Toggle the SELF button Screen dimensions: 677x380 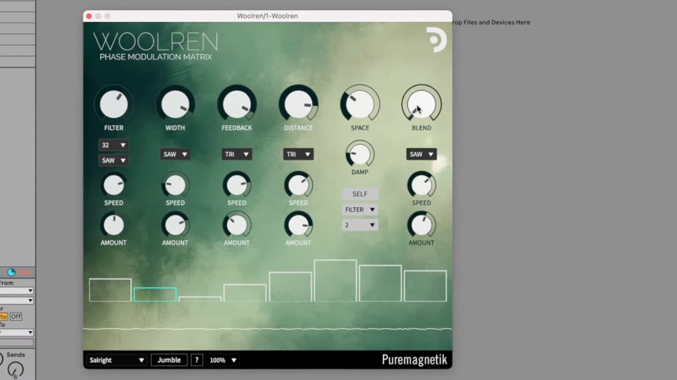tap(360, 194)
